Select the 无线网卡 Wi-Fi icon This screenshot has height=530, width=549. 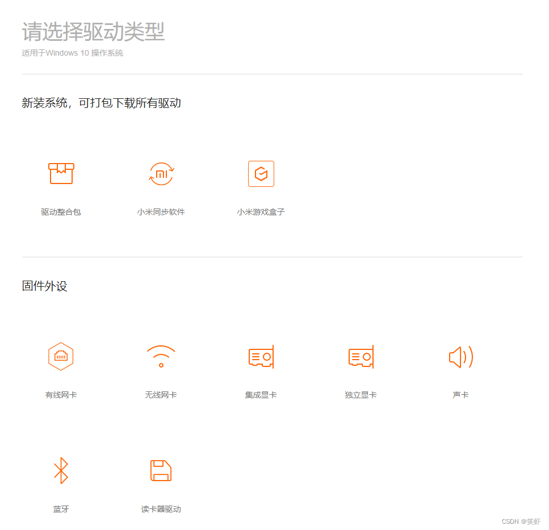coord(161,356)
